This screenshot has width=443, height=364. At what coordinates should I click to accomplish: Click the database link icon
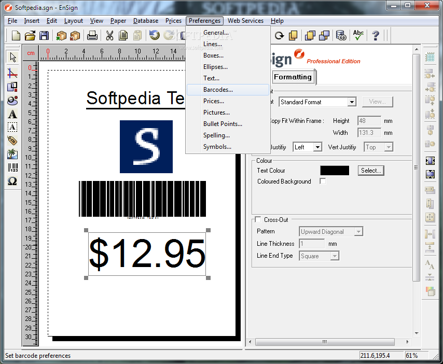click(341, 36)
